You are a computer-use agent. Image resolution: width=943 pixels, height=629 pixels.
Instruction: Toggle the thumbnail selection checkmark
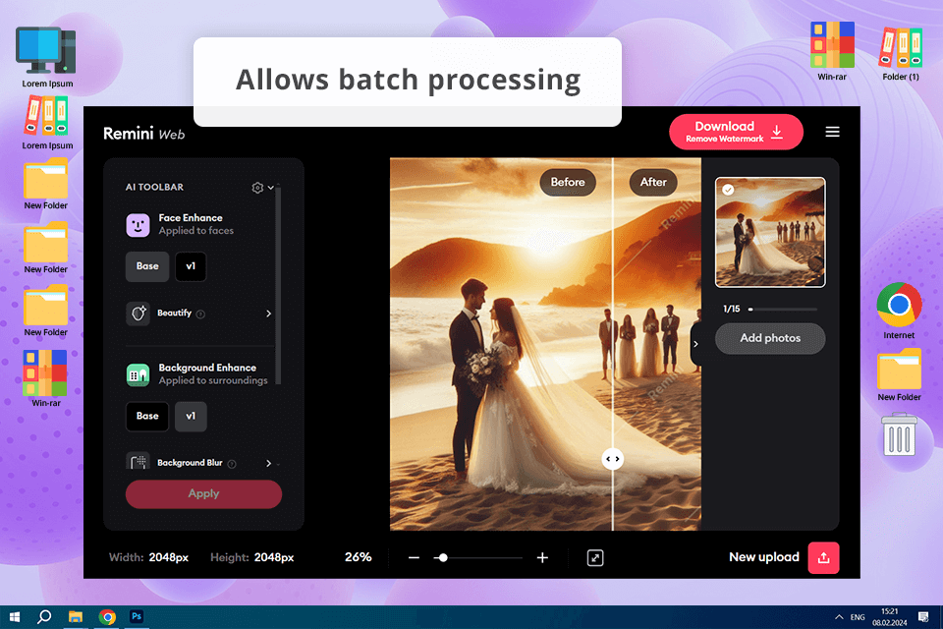point(728,190)
